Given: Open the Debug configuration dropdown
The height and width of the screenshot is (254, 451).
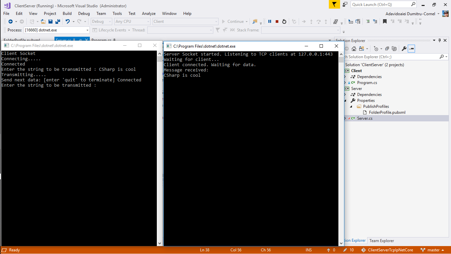Looking at the screenshot, I should [101, 21].
